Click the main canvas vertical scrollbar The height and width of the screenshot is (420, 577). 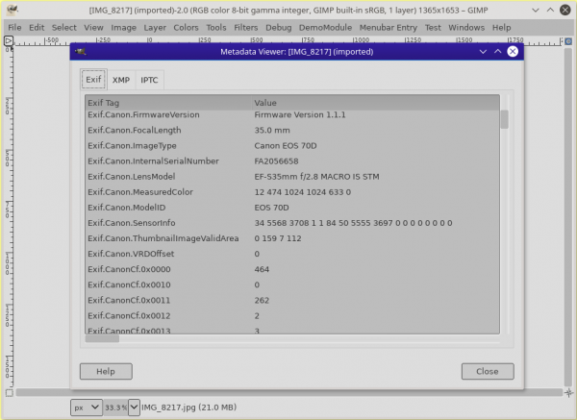(568, 217)
